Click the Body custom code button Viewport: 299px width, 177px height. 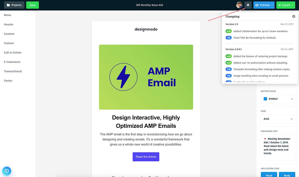287,175
